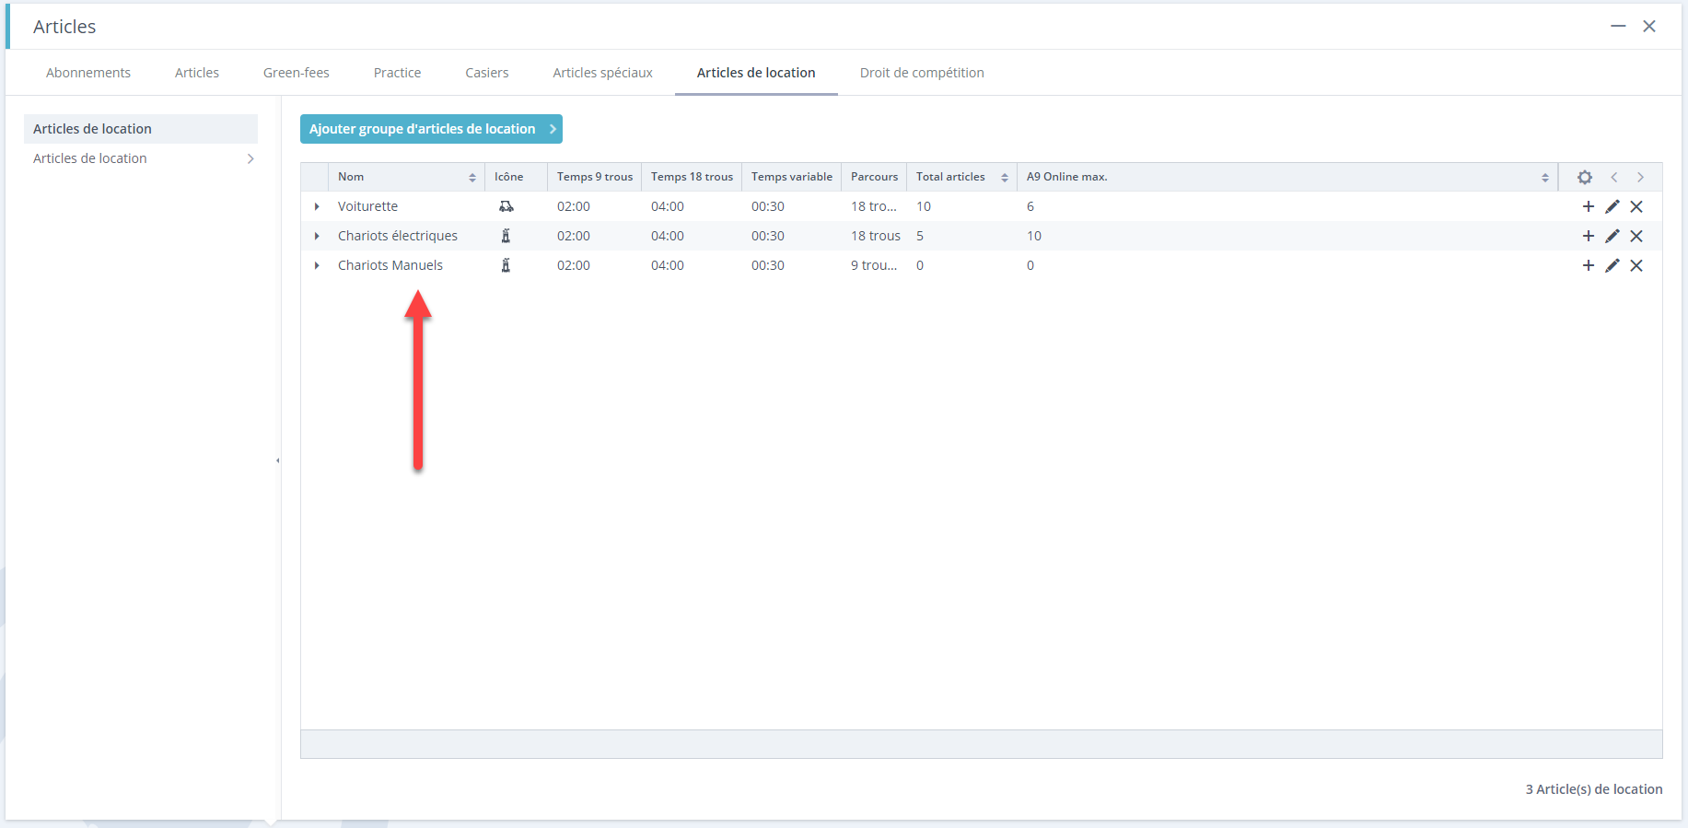Open table column settings gear

coord(1584,177)
